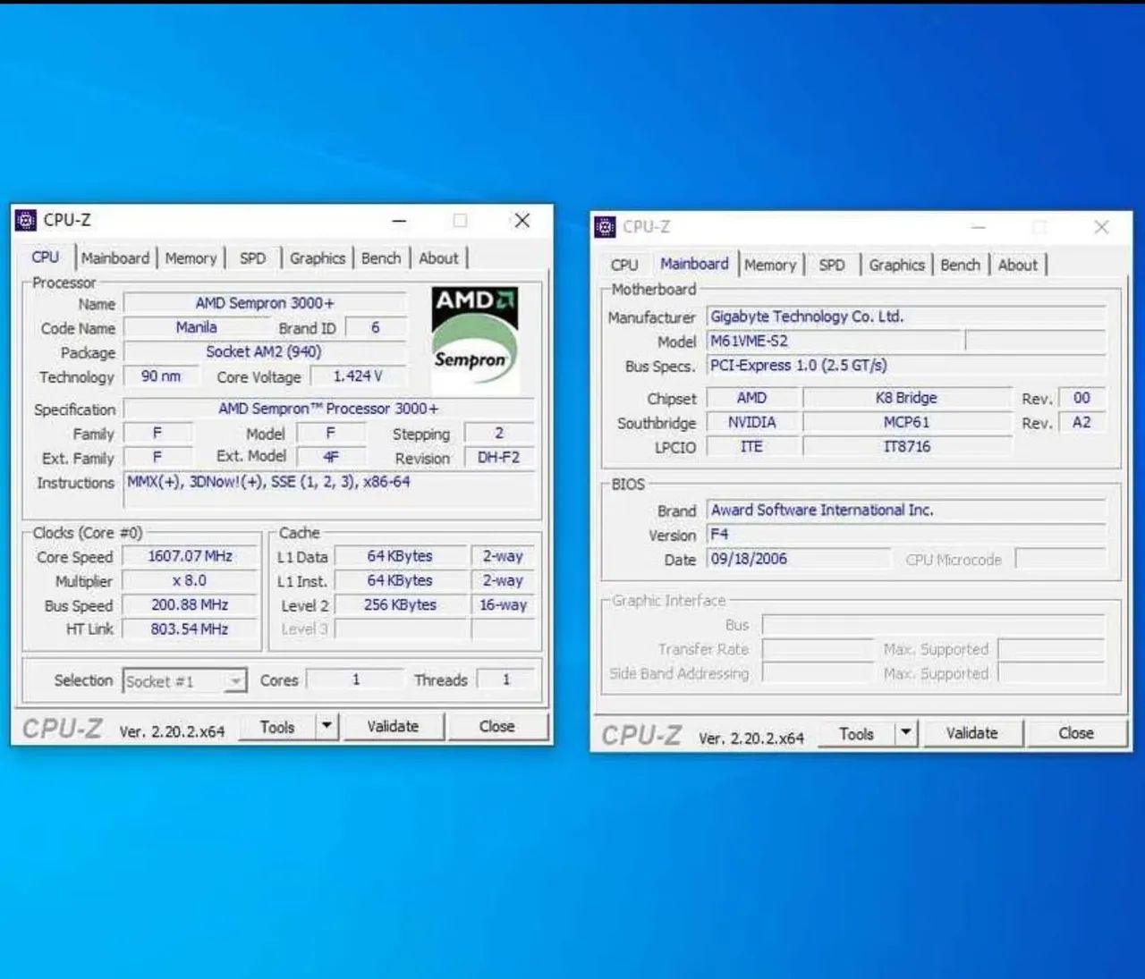The image size is (1145, 979).
Task: Click Validate button in right window
Action: point(971,733)
